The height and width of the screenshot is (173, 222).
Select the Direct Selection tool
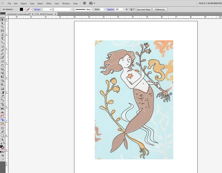click(x=2, y=23)
